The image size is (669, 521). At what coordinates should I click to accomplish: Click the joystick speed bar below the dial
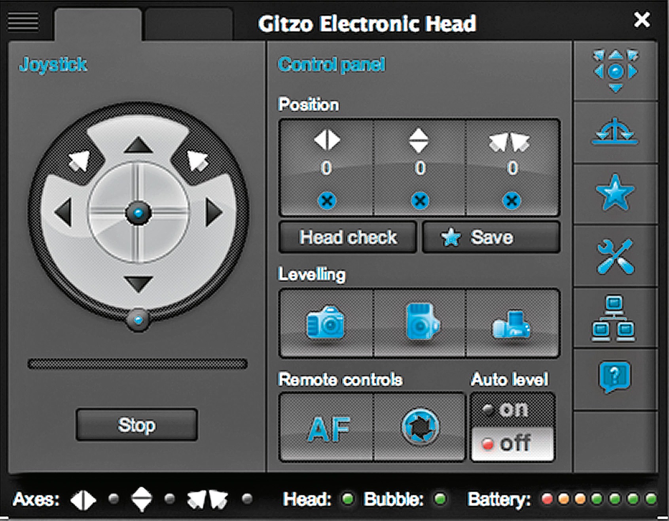click(x=138, y=364)
